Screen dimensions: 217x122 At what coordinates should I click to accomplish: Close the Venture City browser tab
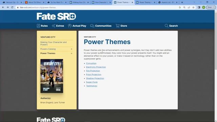pyautogui.click(x=21, y=2)
